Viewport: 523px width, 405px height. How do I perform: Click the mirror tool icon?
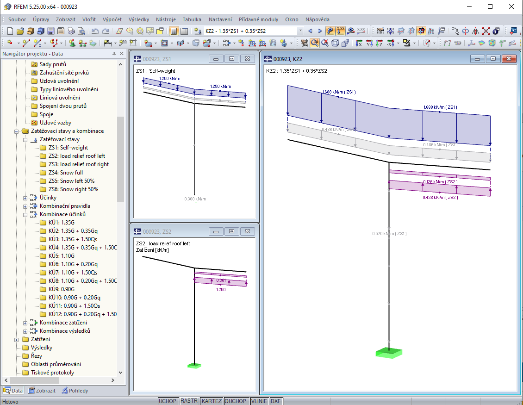pos(476,31)
